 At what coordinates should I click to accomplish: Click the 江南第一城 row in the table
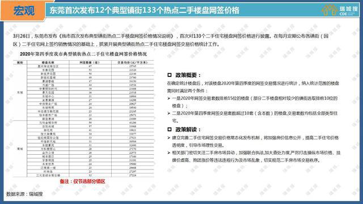[90, 168]
